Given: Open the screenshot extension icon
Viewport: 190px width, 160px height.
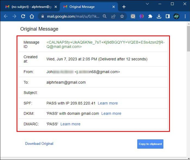Looking at the screenshot, I should 133,16.
